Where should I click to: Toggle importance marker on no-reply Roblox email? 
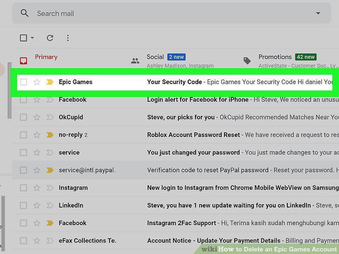tap(50, 135)
